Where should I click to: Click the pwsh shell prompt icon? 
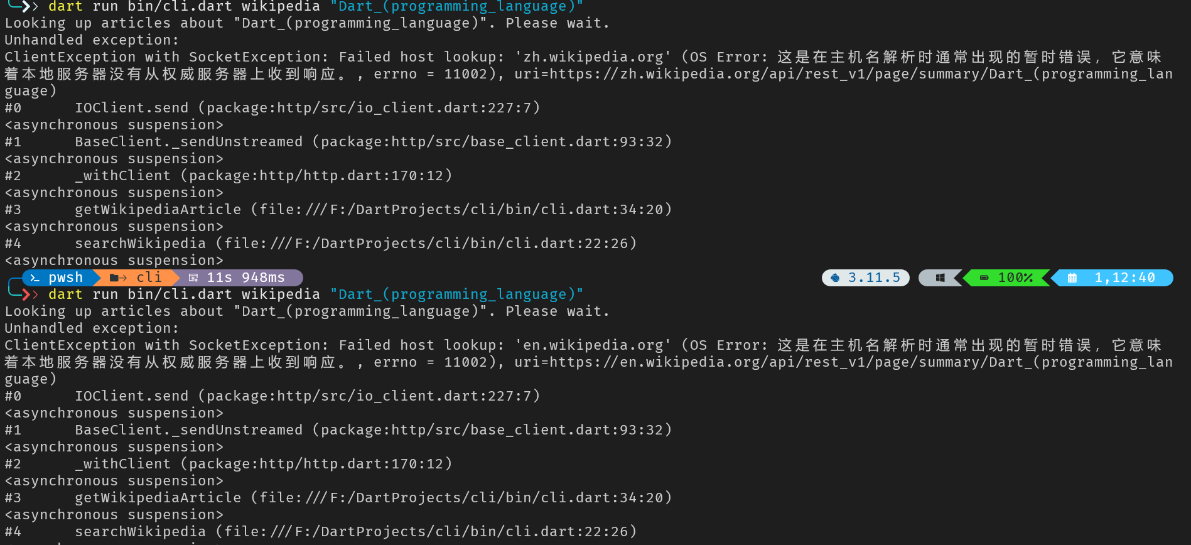35,278
